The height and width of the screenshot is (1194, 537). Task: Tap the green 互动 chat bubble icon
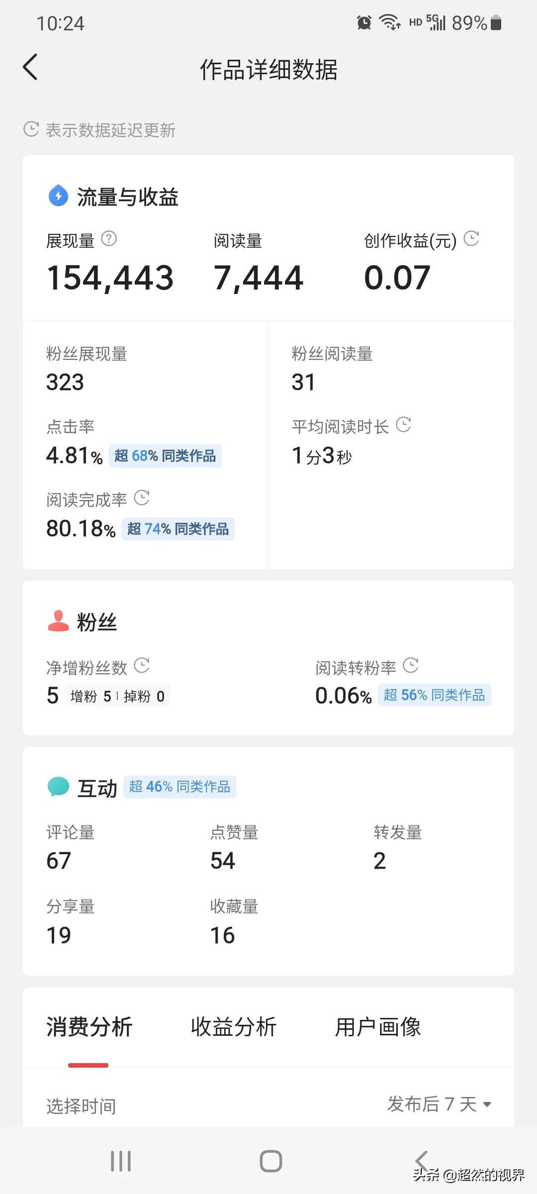[58, 787]
